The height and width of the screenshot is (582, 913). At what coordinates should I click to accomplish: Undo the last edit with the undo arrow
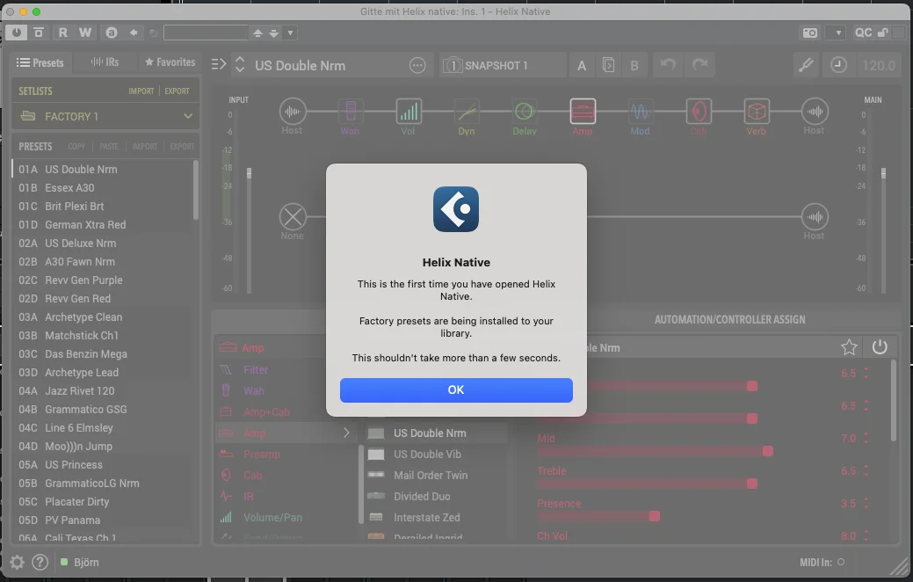(668, 65)
